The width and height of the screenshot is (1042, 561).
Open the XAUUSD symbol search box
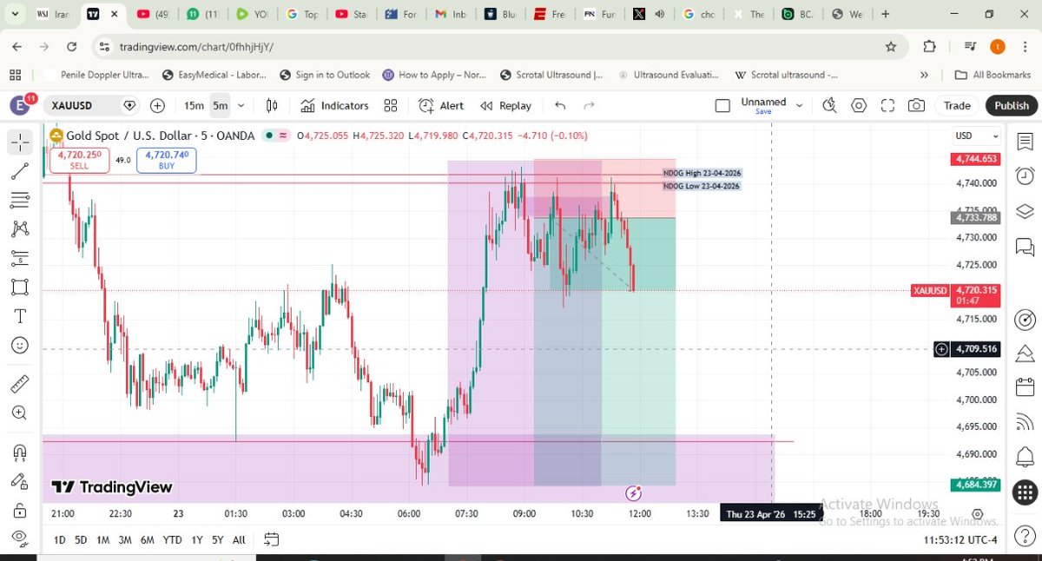93,106
